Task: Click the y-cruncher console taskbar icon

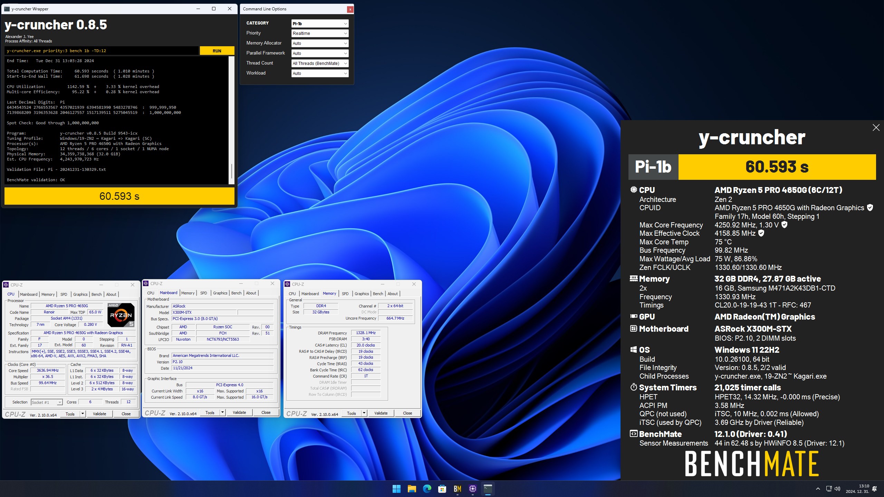Action: [x=488, y=489]
